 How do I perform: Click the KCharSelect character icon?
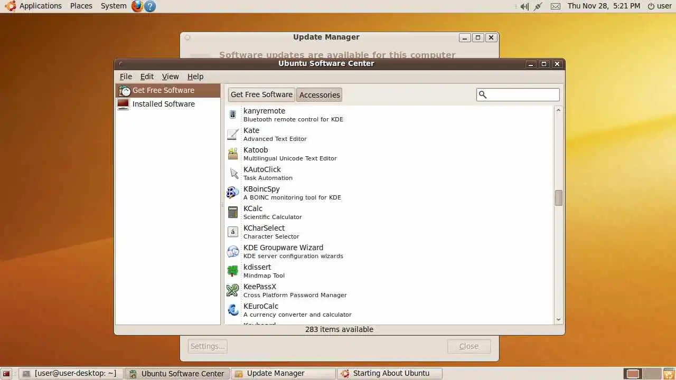click(233, 232)
